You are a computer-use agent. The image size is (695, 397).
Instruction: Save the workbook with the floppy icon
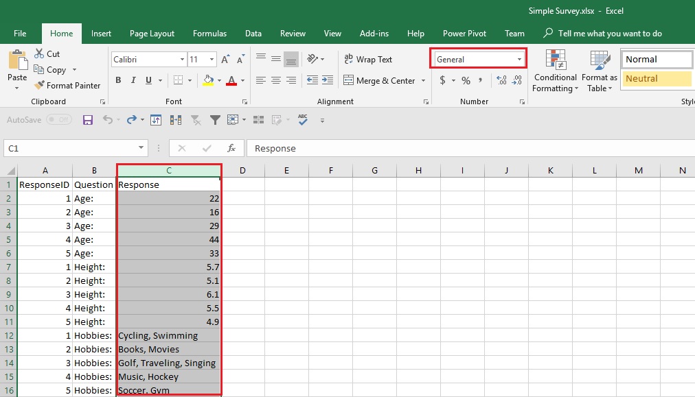click(88, 120)
